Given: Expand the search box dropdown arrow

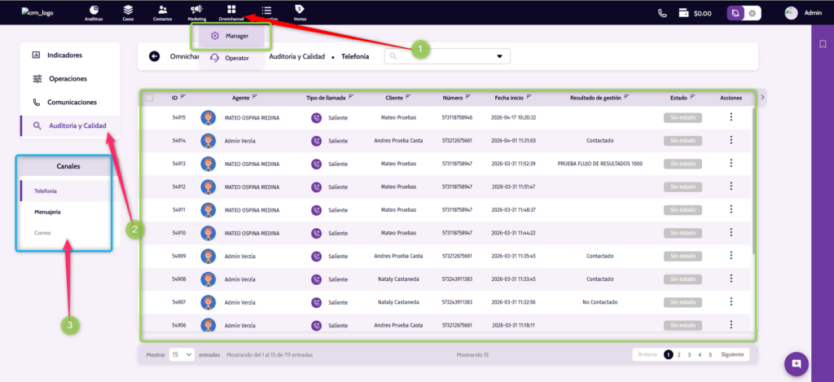Looking at the screenshot, I should pyautogui.click(x=499, y=56).
